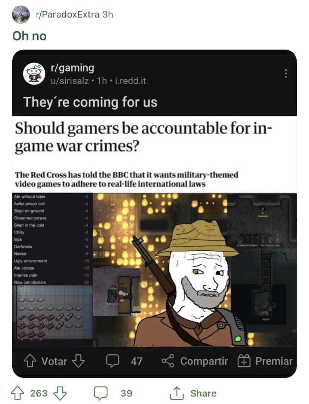
Task: Open the embedded post's 47 comments icon
Action: click(113, 361)
